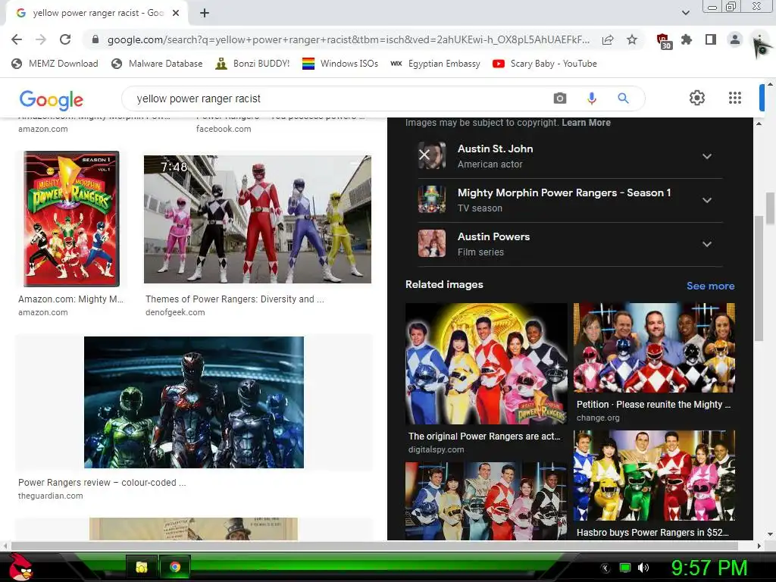Open the Malware Database bookmark

click(x=157, y=64)
